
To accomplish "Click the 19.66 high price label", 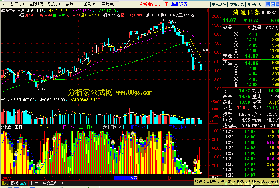I will pyautogui.click(x=172, y=21).
